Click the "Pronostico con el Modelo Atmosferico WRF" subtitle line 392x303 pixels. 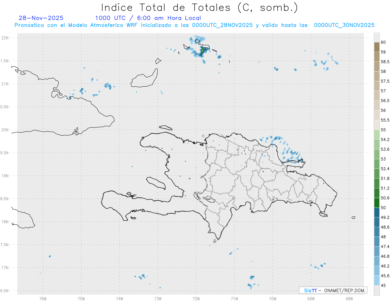pyautogui.click(x=195, y=25)
